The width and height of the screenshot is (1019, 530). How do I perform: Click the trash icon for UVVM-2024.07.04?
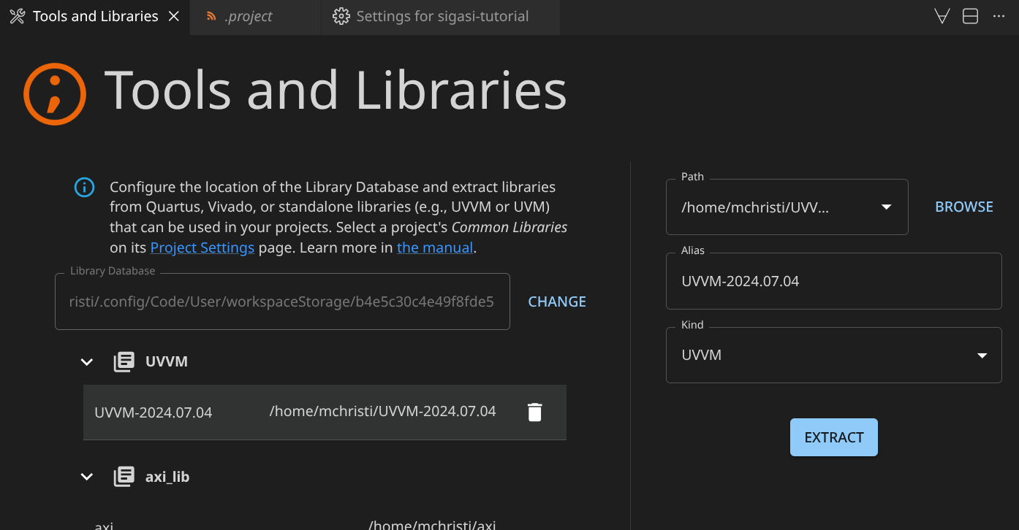(x=535, y=412)
